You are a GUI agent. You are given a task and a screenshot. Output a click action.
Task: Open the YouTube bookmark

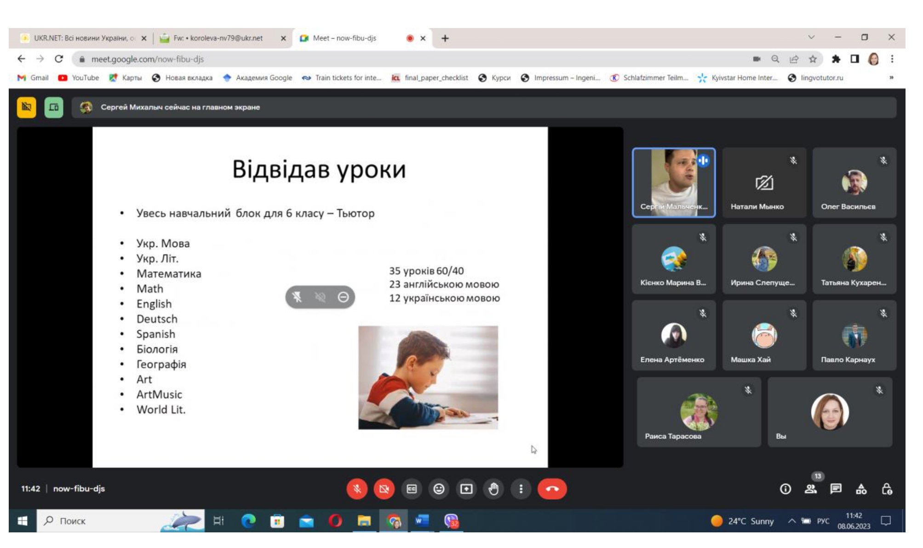79,78
